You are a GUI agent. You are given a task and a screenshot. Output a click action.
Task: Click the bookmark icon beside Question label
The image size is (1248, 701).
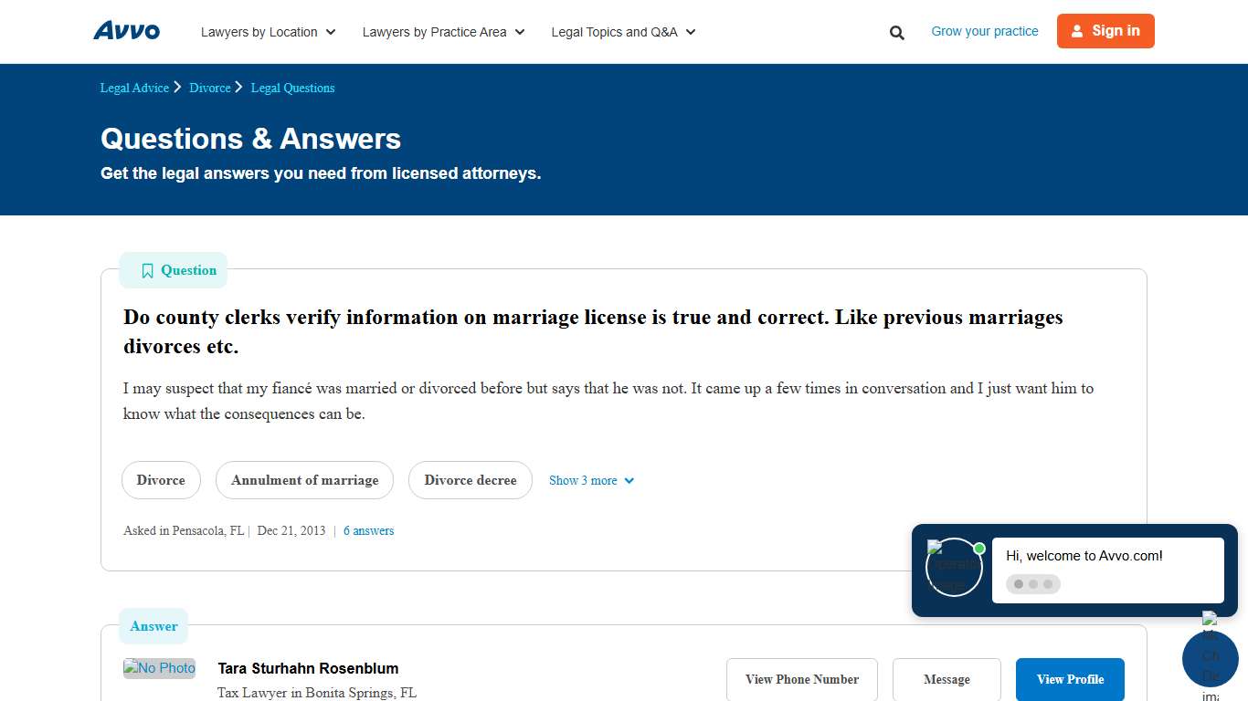(147, 270)
